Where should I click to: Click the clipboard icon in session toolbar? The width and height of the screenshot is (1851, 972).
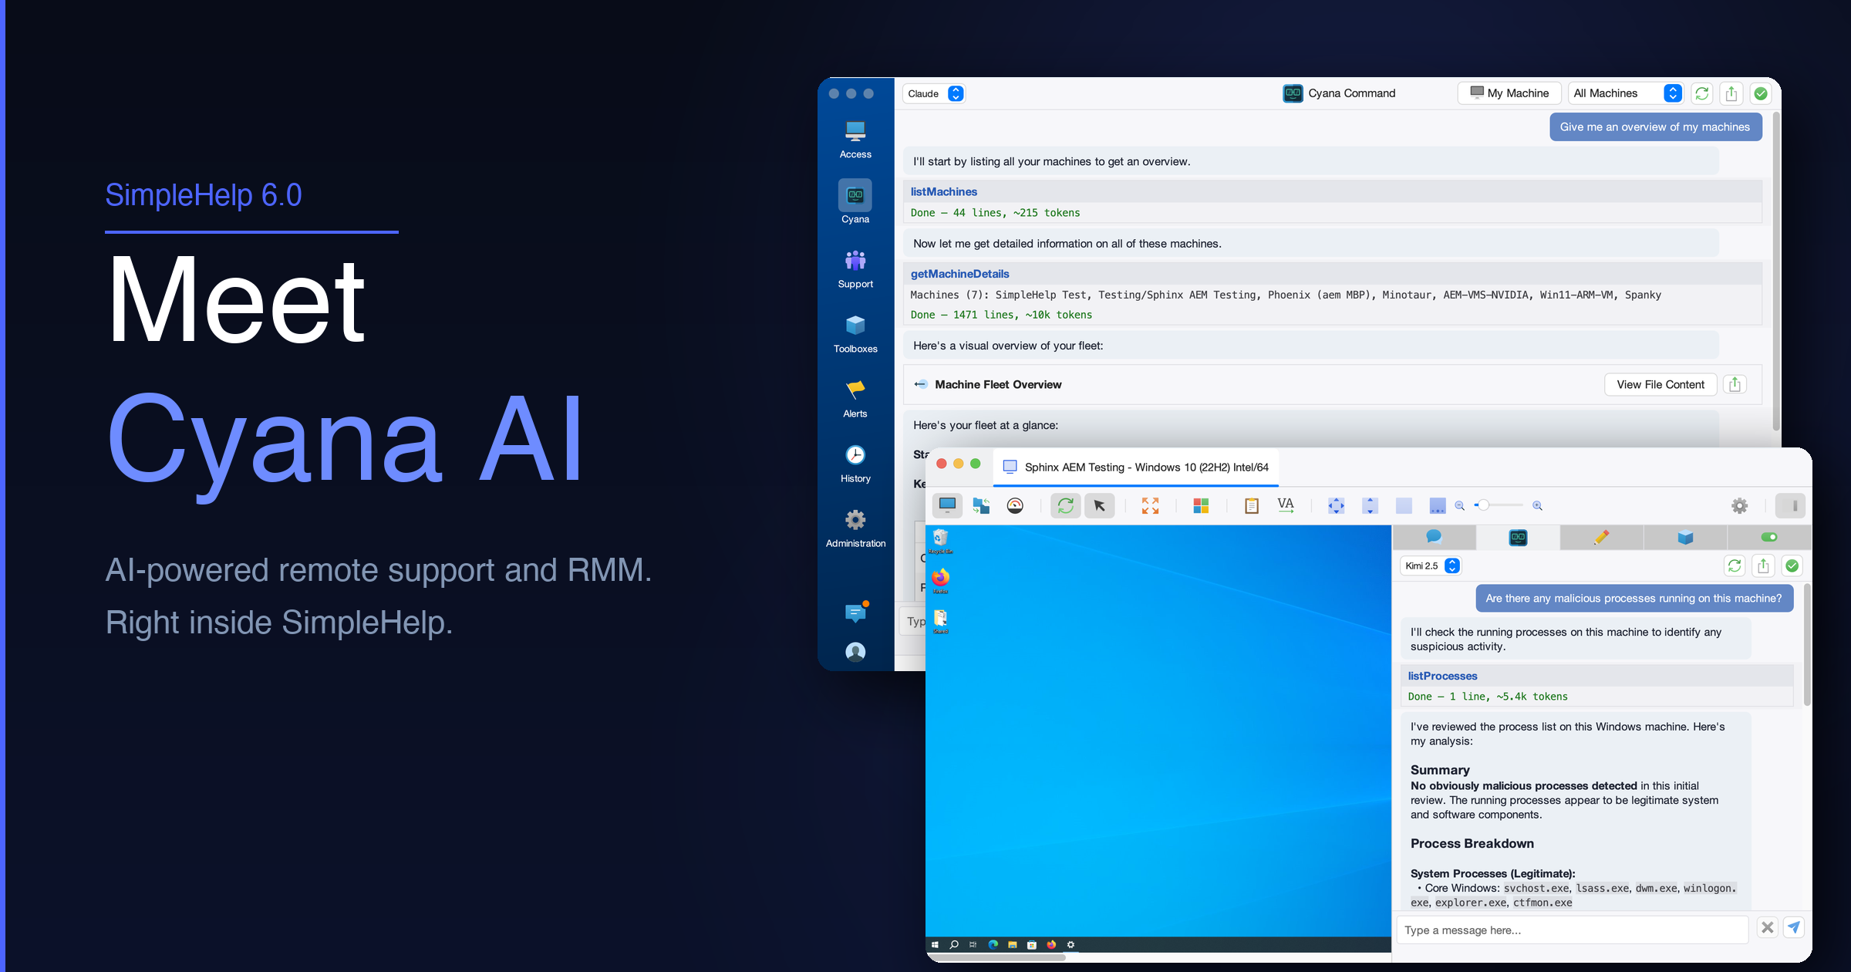coord(1251,506)
